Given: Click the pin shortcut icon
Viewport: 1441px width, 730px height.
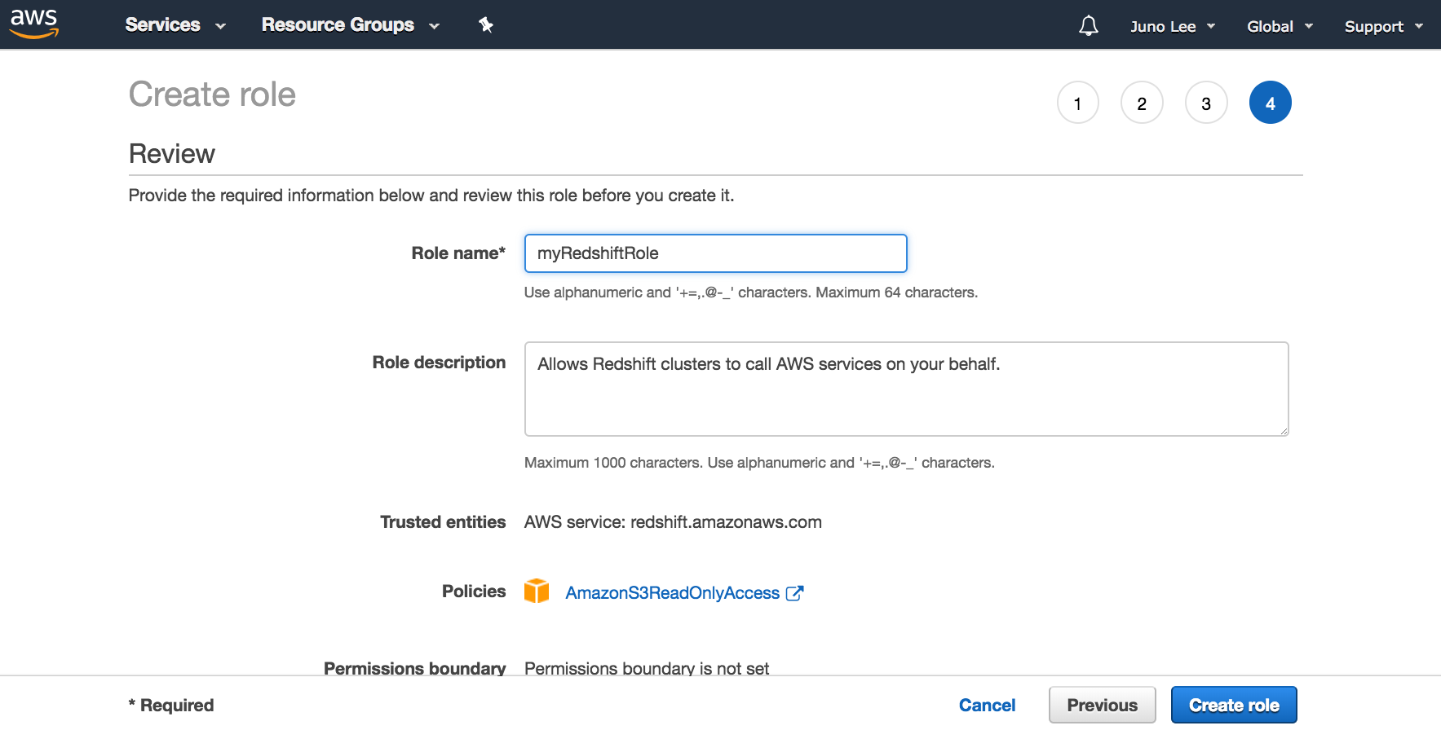Looking at the screenshot, I should (486, 25).
